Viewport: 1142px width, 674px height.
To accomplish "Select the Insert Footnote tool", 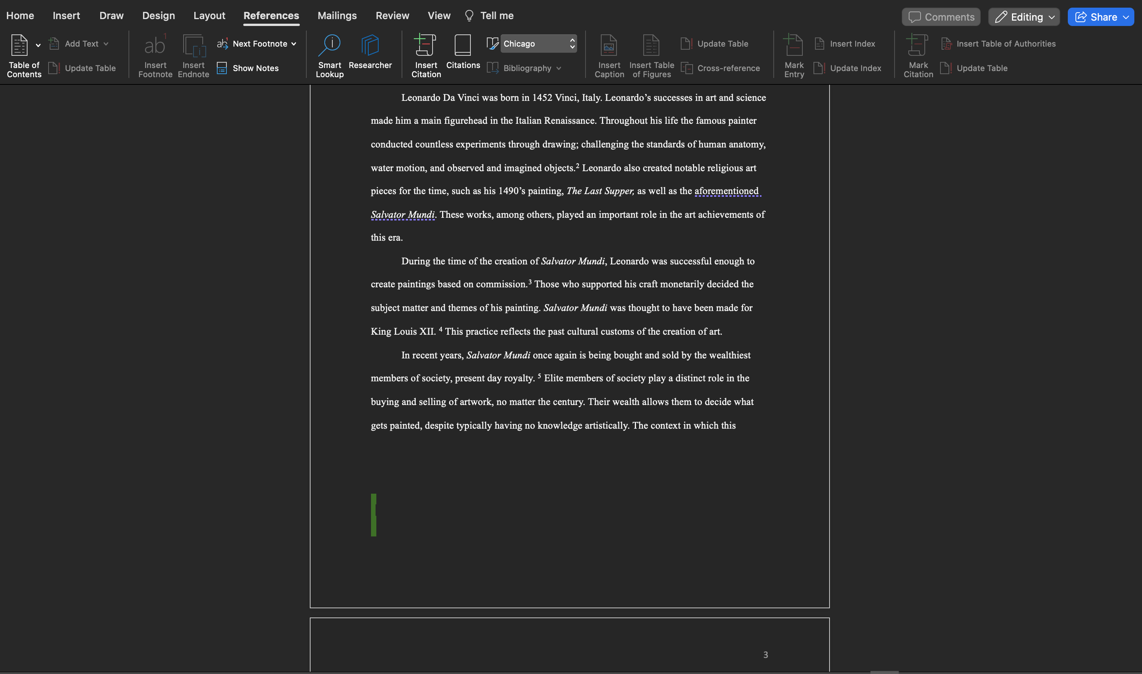I will click(x=155, y=55).
